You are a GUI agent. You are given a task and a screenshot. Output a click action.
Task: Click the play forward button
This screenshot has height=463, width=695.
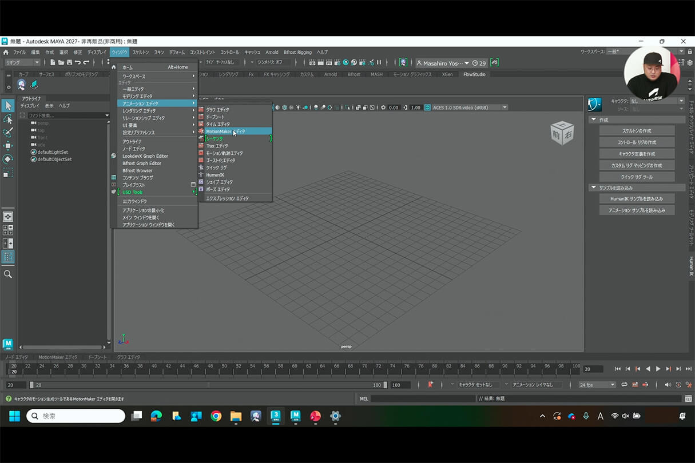click(x=658, y=369)
